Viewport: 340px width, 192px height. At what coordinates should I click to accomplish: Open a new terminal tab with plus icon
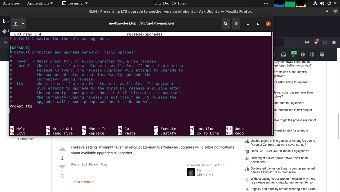coord(15,24)
